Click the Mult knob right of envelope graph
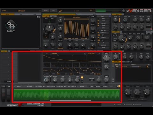 coord(106,58)
